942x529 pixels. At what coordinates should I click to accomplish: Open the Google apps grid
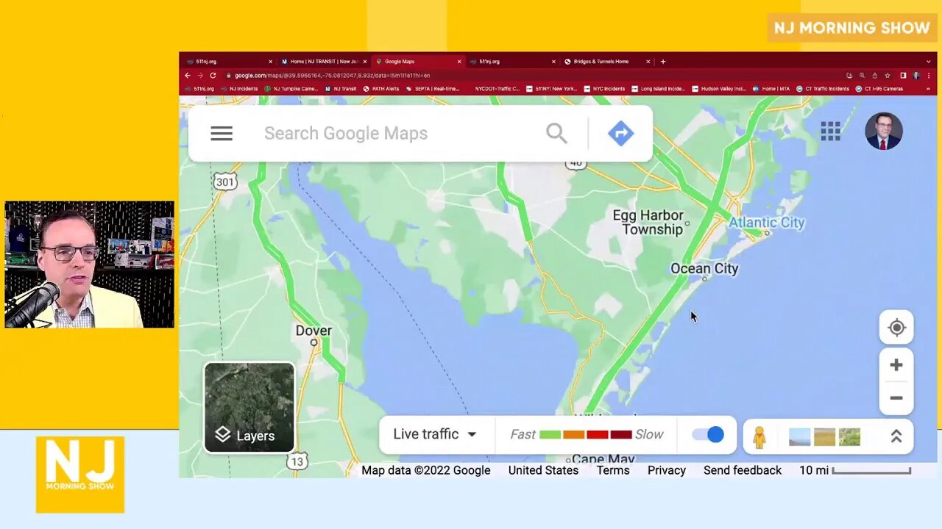pyautogui.click(x=831, y=132)
